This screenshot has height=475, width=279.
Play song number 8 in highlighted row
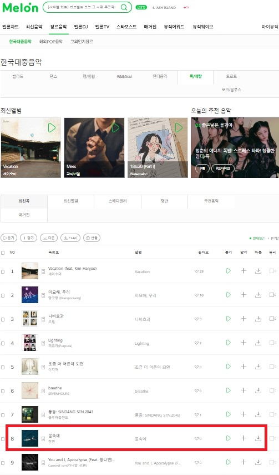229,438
